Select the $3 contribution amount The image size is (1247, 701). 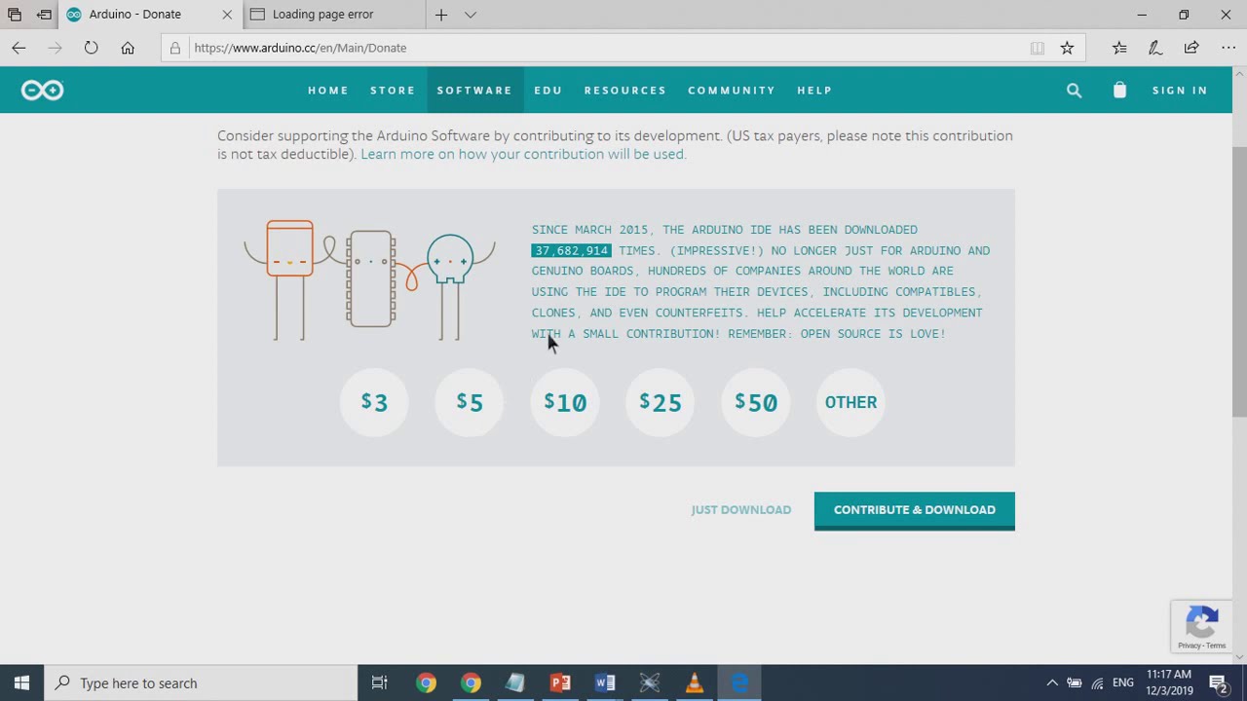pos(374,402)
